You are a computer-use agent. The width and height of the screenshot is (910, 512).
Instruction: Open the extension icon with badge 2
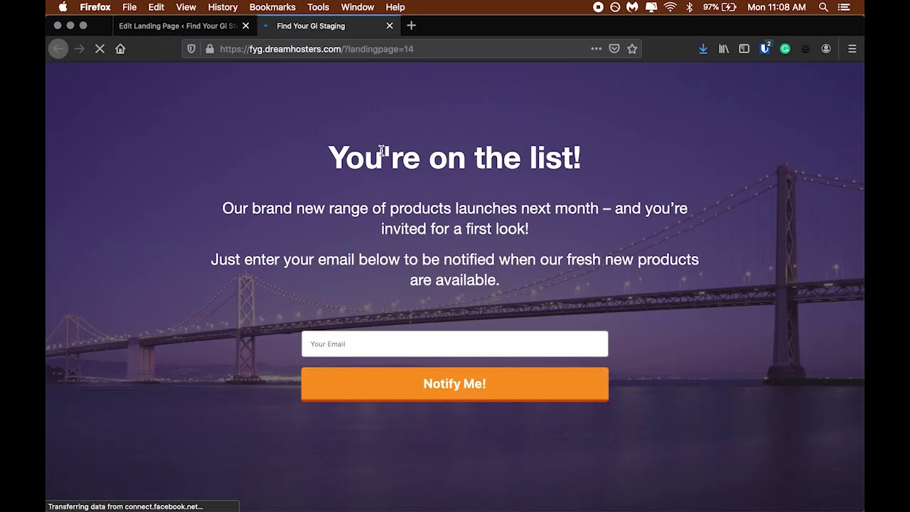tap(765, 48)
